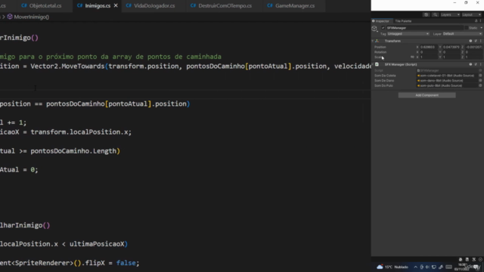The image size is (484, 272).
Task: Click the Som De Dano audio source field
Action: pyautogui.click(x=447, y=81)
